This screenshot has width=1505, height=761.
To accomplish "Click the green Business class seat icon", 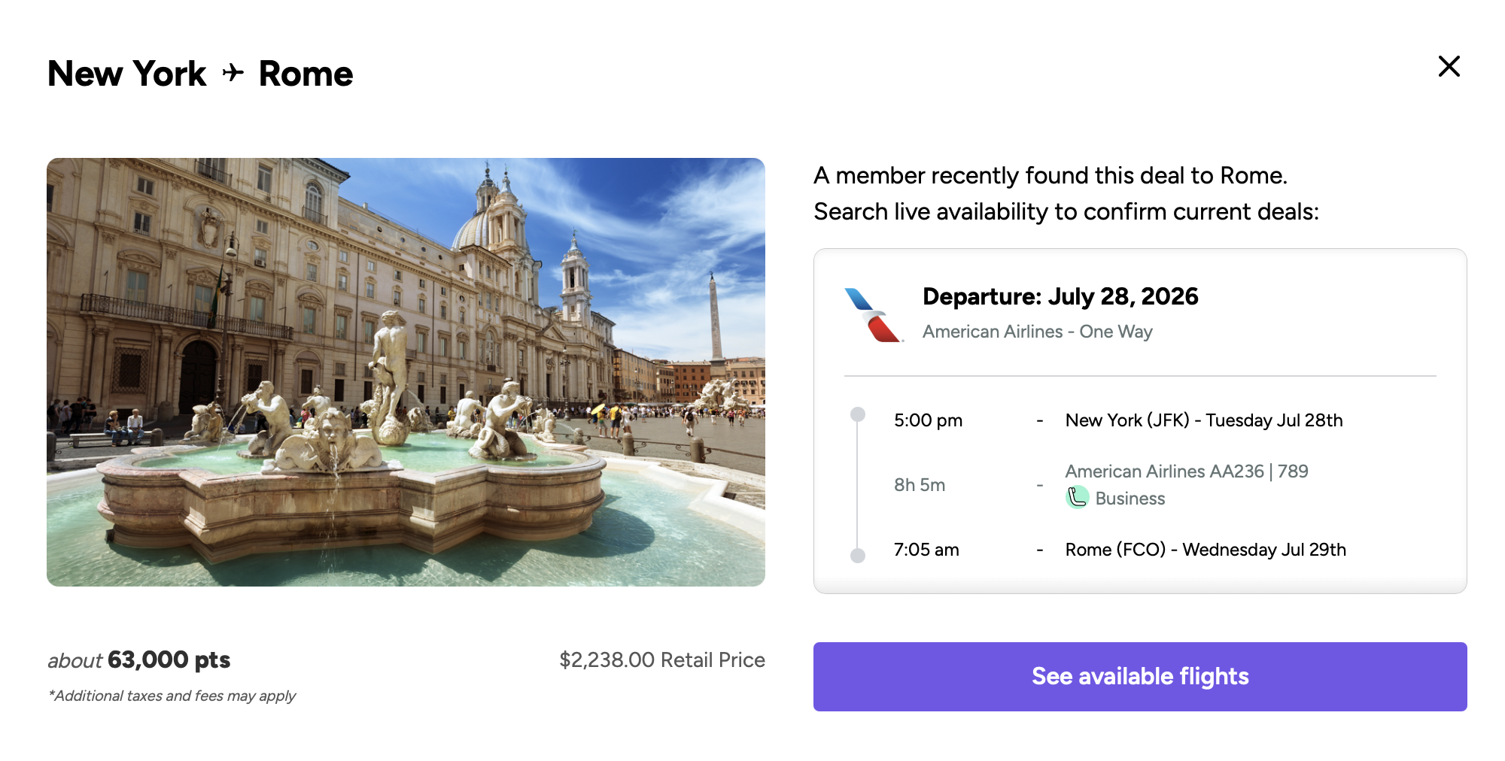I will [x=1077, y=497].
